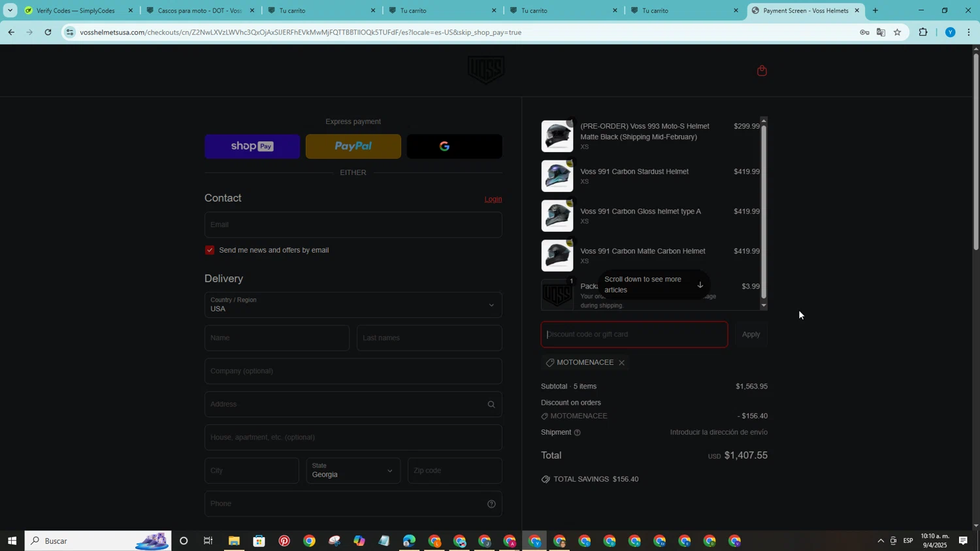The height and width of the screenshot is (551, 980).
Task: Switch to Cascos para moto DOT tab
Action: (x=199, y=10)
